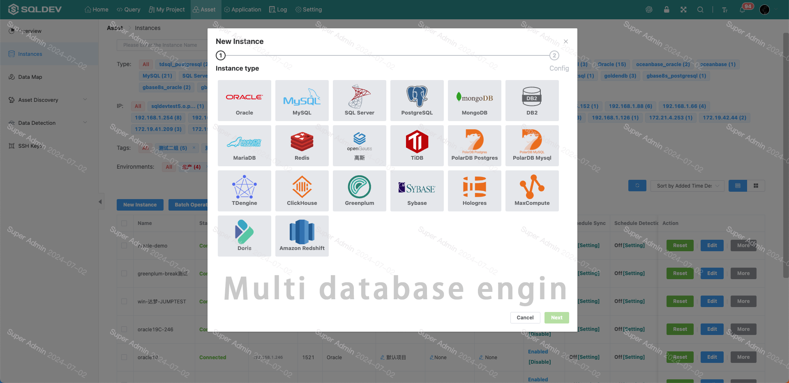Click More for the win-达梦-JUMPTEST row
789x383 pixels.
743,301
